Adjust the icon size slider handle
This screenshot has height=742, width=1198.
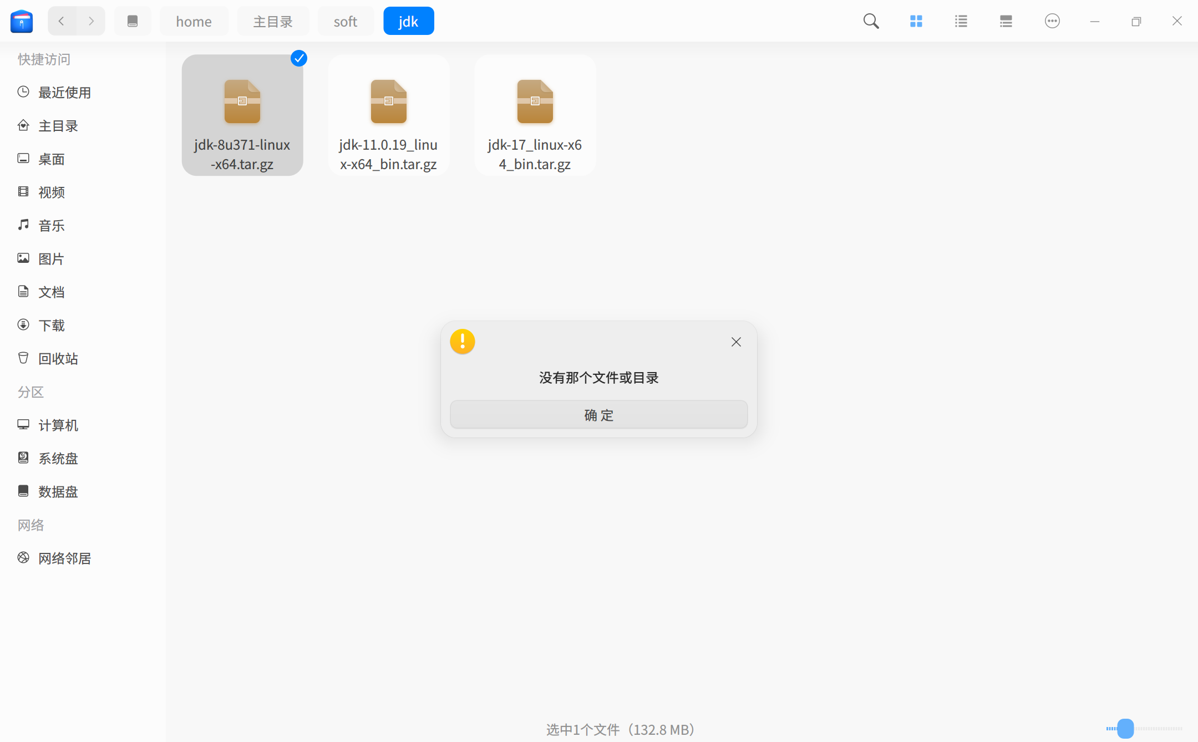point(1125,728)
